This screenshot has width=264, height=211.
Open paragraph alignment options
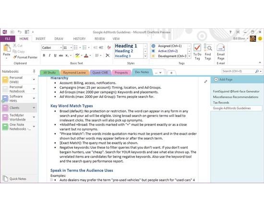coord(98,55)
